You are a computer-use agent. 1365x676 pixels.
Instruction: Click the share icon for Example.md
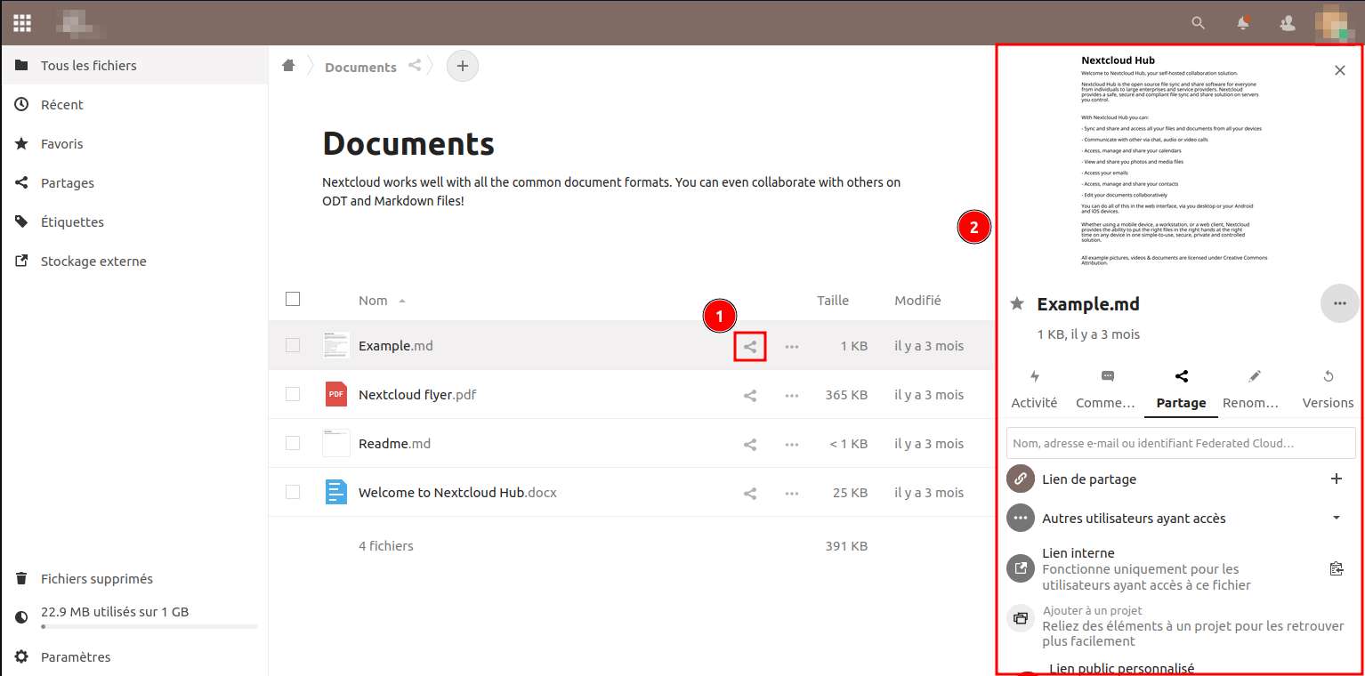[x=750, y=346]
